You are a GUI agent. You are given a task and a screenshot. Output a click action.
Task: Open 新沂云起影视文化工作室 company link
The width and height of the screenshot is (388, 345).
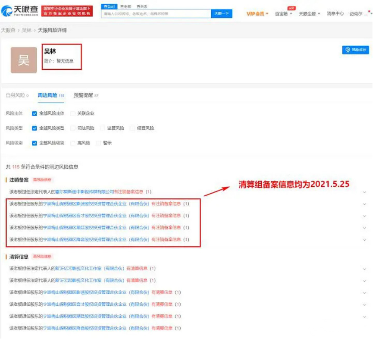point(90,280)
